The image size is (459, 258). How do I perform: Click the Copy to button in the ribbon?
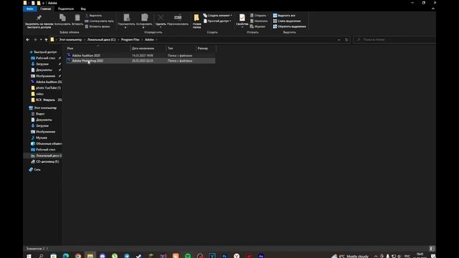[144, 21]
